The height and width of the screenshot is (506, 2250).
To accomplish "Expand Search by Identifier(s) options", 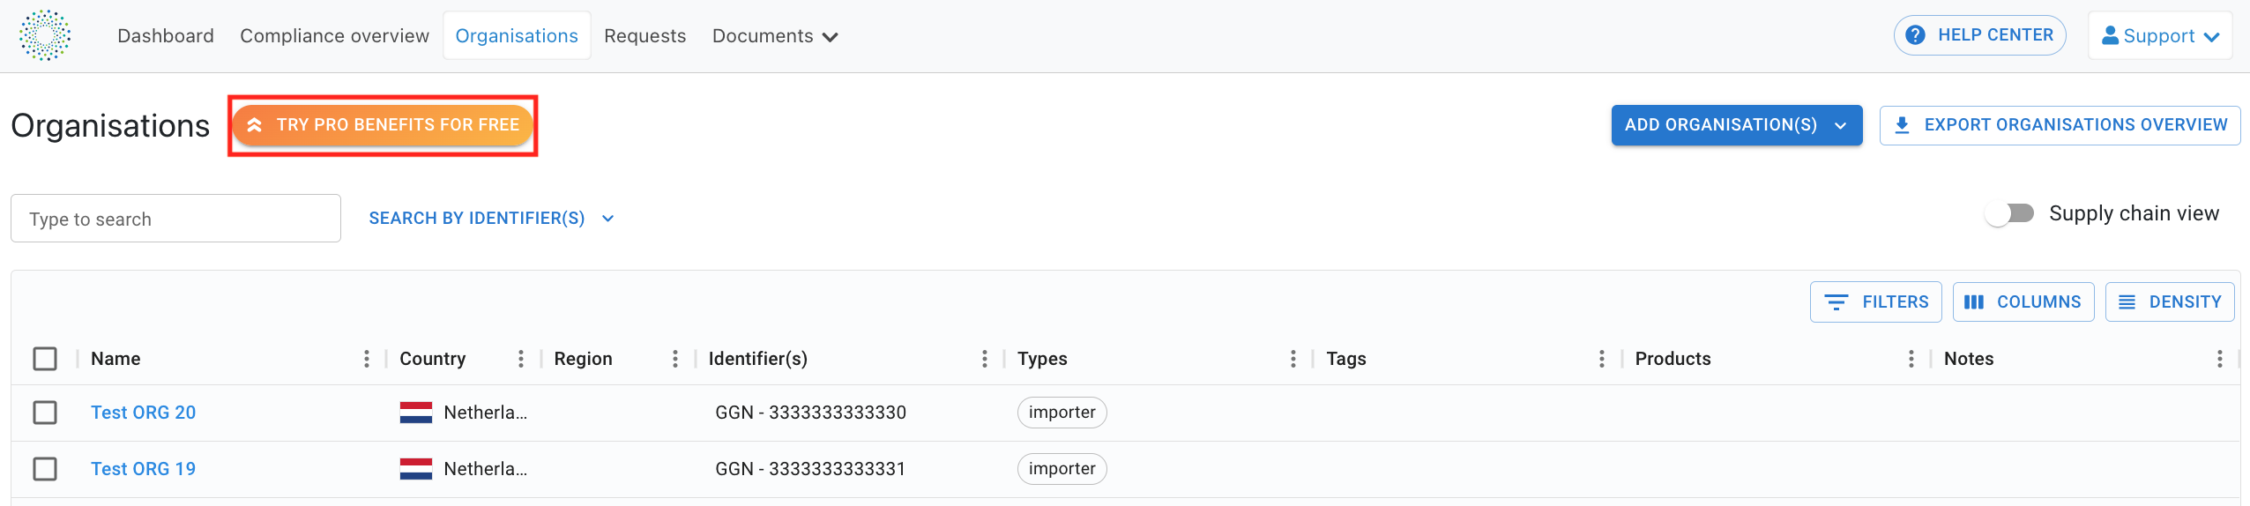I will pos(491,219).
